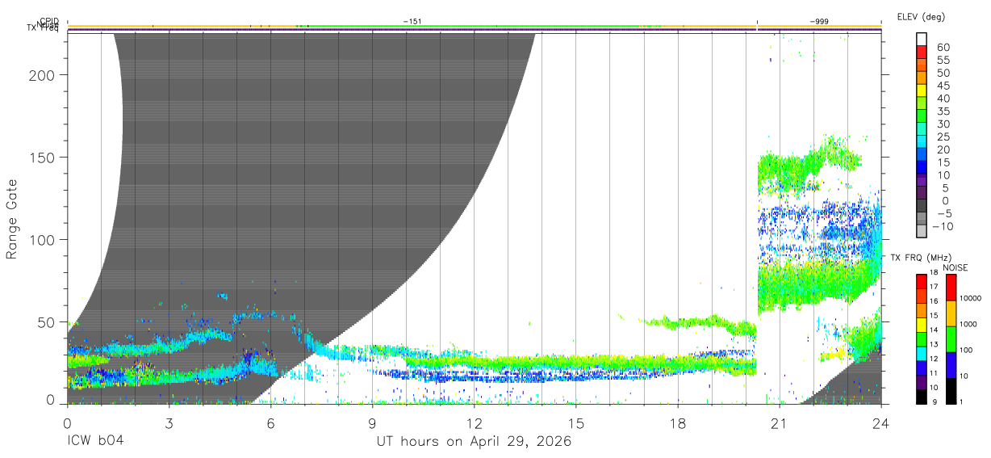991x458 pixels.
Task: Click the blue swatch in NOISE bar
Action: pyautogui.click(x=952, y=364)
